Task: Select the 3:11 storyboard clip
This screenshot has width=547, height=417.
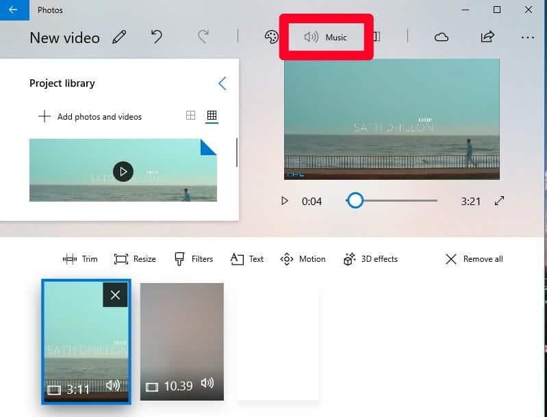Action: (x=86, y=342)
